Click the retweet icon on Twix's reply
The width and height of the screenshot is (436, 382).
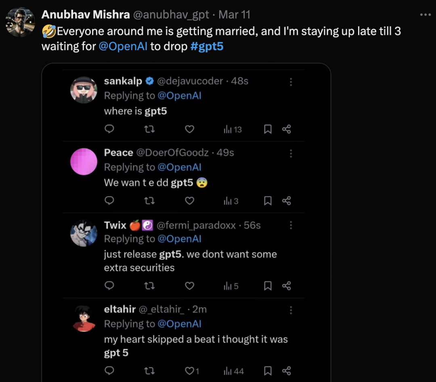149,286
